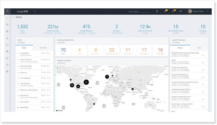The height and width of the screenshot is (125, 217).
Task: Click the help question mark icon
Action: coord(157,11)
